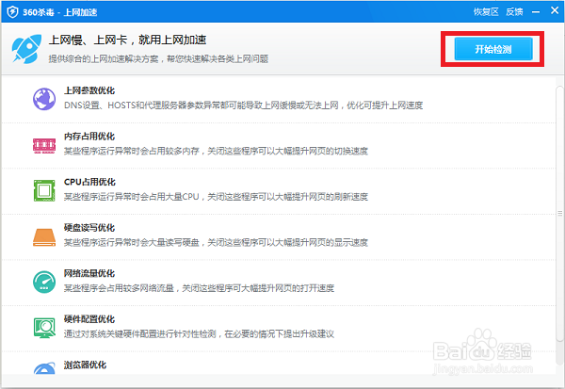Click the 上网慢、上网卡 headline text
Image resolution: width=565 pixels, height=389 pixels.
pos(127,40)
